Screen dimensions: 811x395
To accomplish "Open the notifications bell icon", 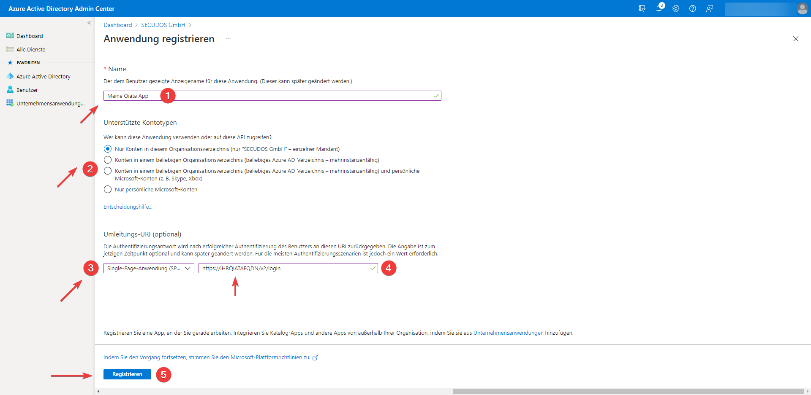I will [659, 8].
